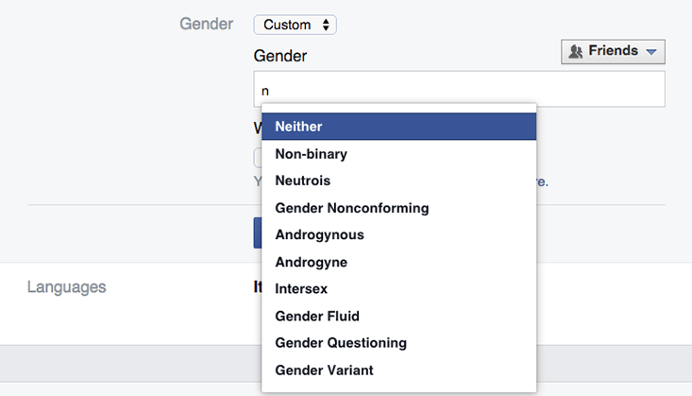Click the partially visible blue link text

pyautogui.click(x=542, y=181)
